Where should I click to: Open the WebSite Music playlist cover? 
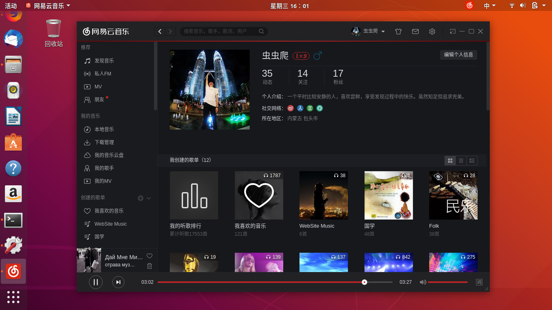click(x=324, y=195)
